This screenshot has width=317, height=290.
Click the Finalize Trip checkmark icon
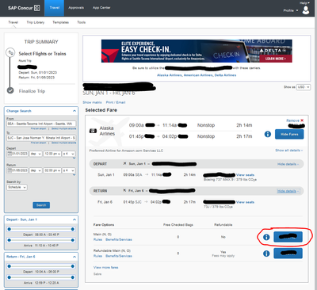(x=10, y=90)
